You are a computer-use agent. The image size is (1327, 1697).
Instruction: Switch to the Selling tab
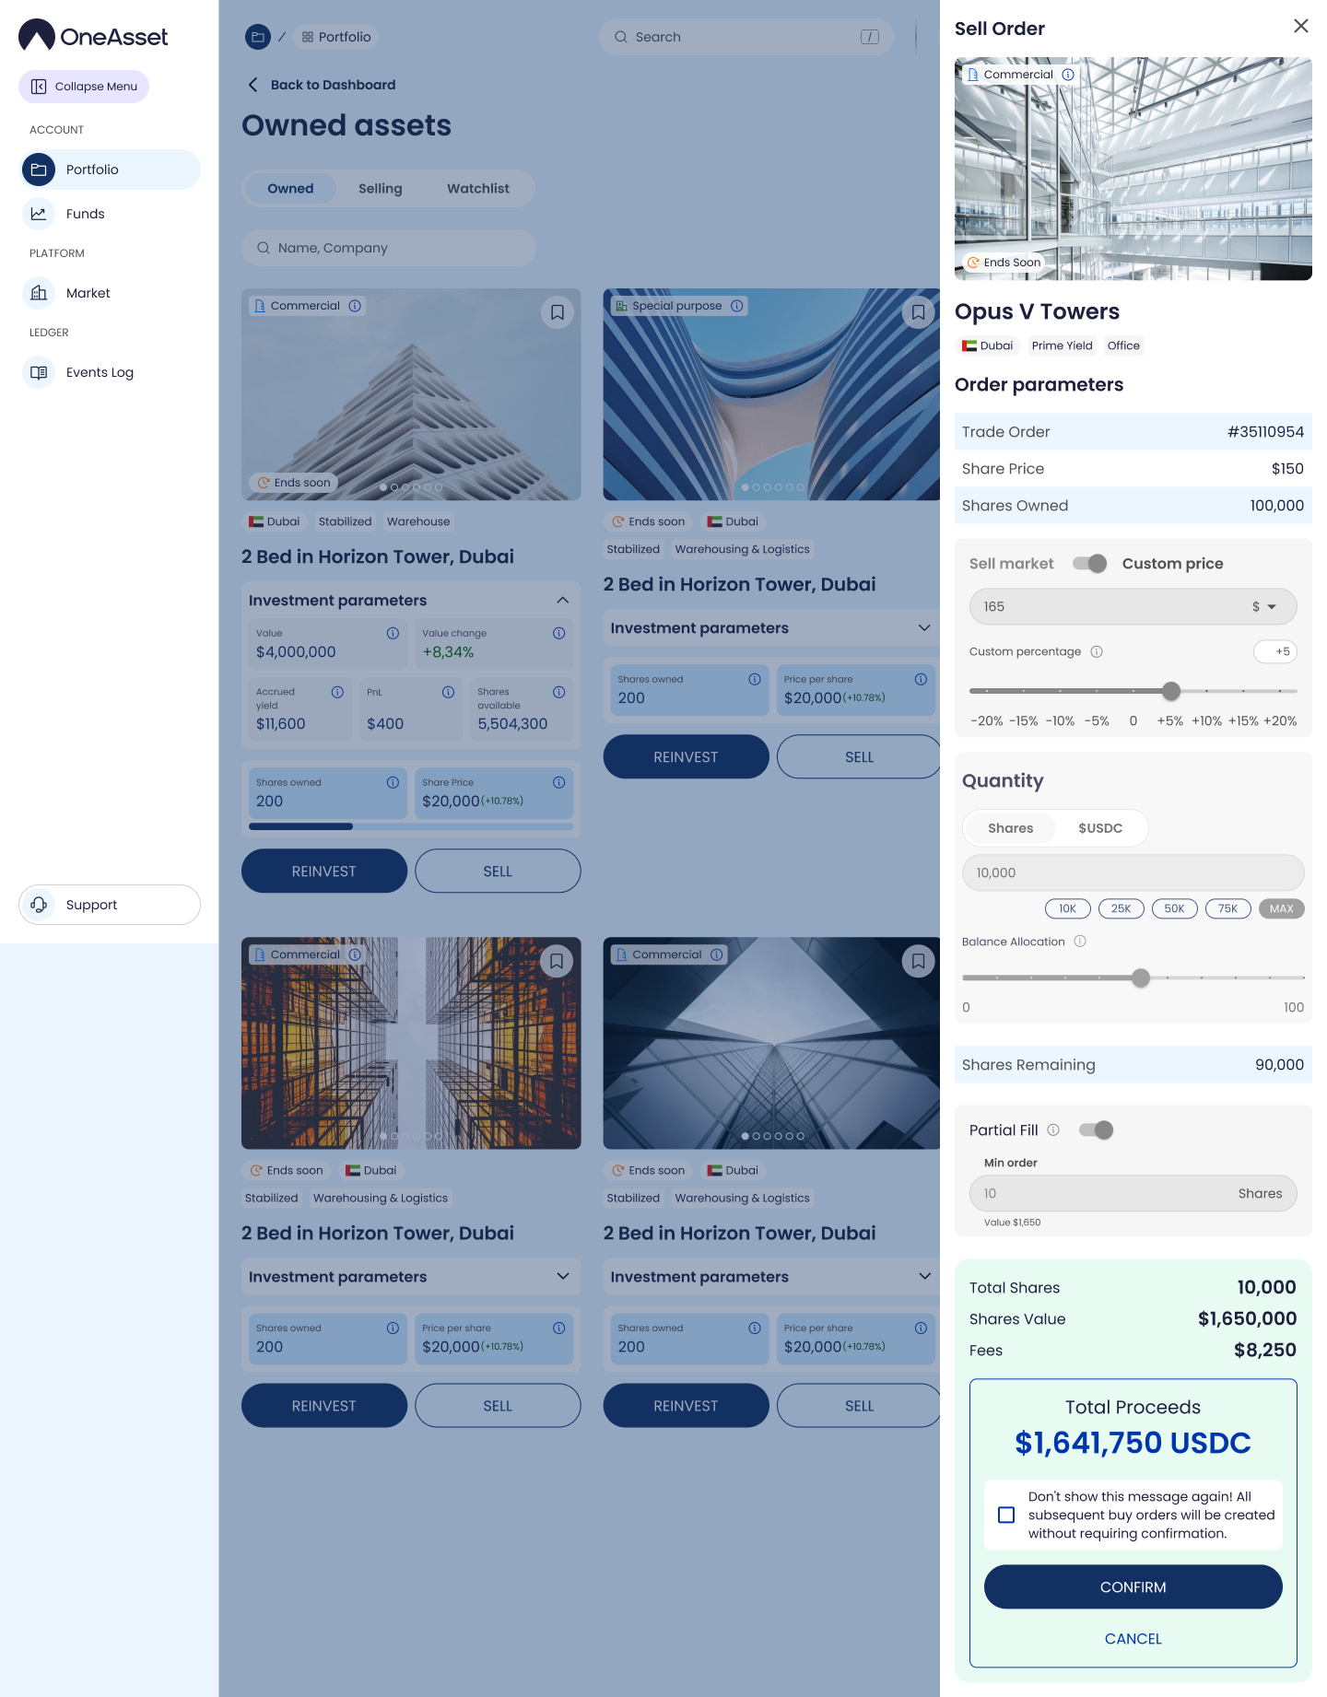click(x=380, y=188)
